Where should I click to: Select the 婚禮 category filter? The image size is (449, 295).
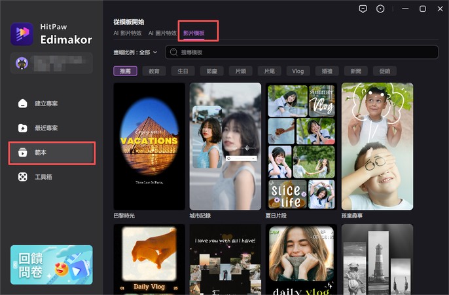pos(327,71)
